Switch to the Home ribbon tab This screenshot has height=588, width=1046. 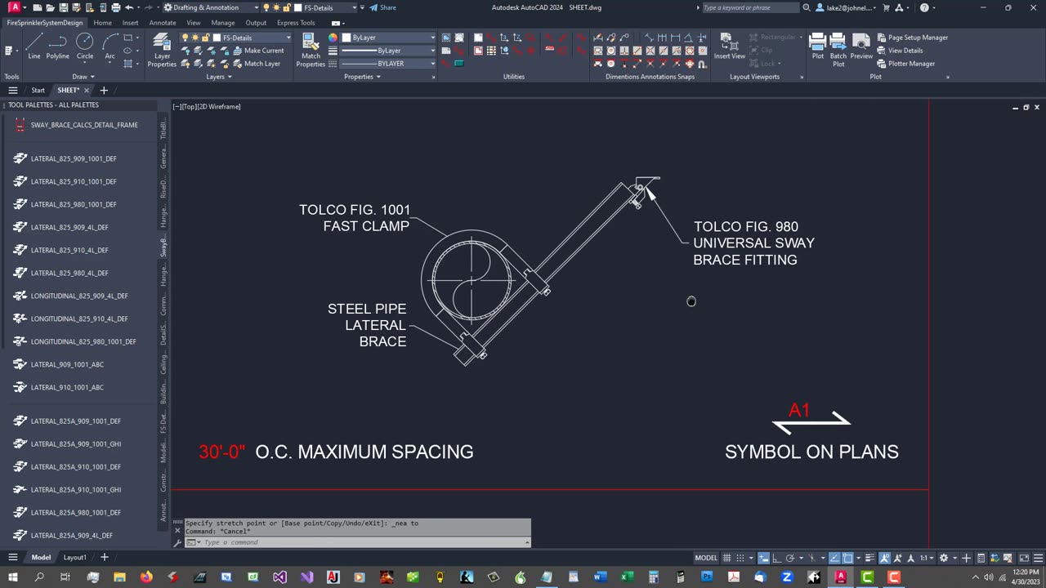coord(102,23)
